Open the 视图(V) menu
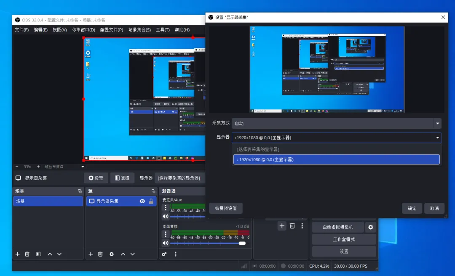 60,29
